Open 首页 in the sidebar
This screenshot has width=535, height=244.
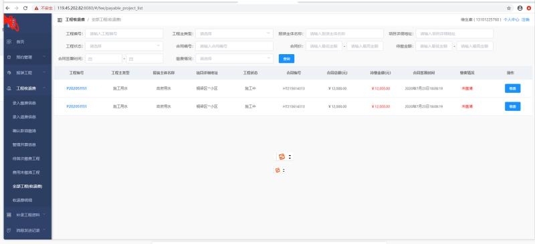pyautogui.click(x=21, y=41)
